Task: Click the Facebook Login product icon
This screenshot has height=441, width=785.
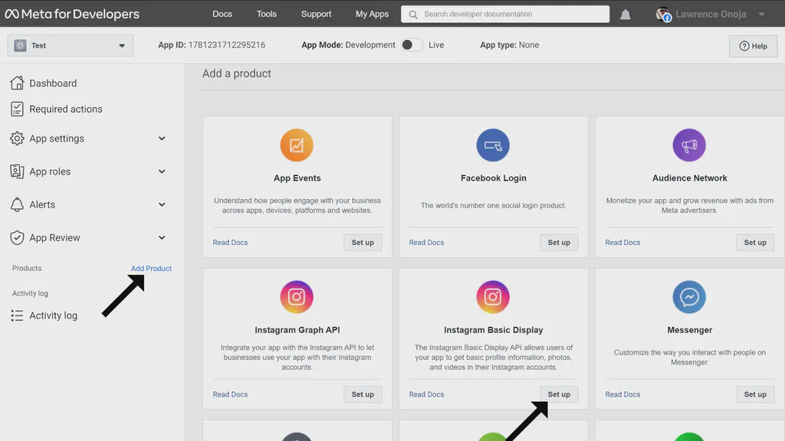Action: [493, 145]
